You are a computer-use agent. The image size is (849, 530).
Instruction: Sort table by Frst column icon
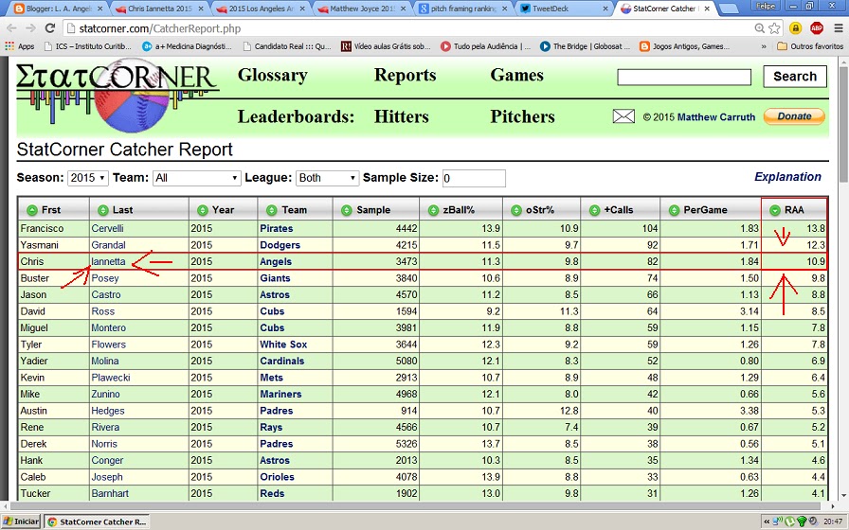point(32,210)
